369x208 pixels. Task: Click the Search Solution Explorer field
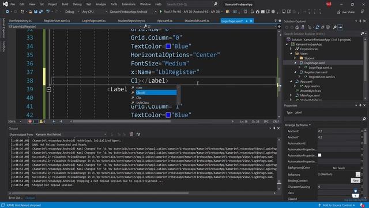(322, 34)
